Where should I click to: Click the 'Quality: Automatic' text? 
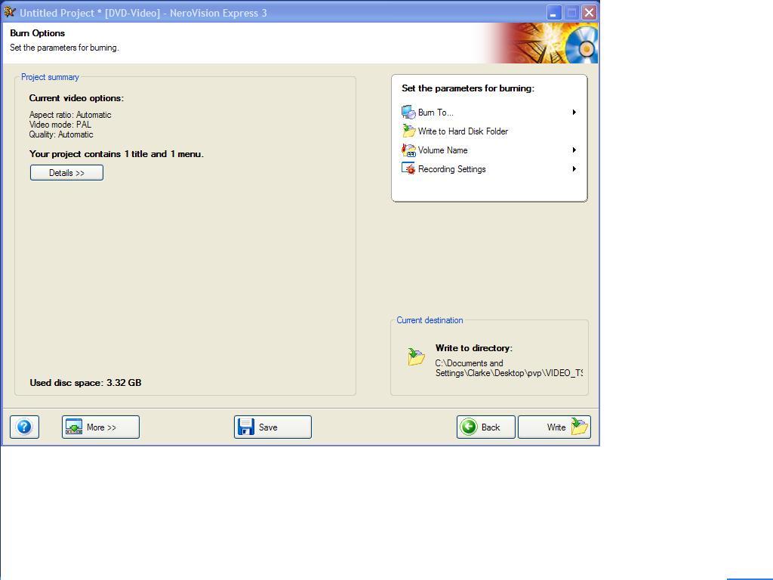click(x=61, y=134)
